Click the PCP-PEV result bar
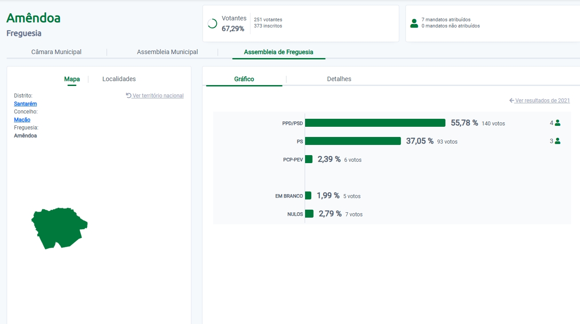 pos(309,159)
